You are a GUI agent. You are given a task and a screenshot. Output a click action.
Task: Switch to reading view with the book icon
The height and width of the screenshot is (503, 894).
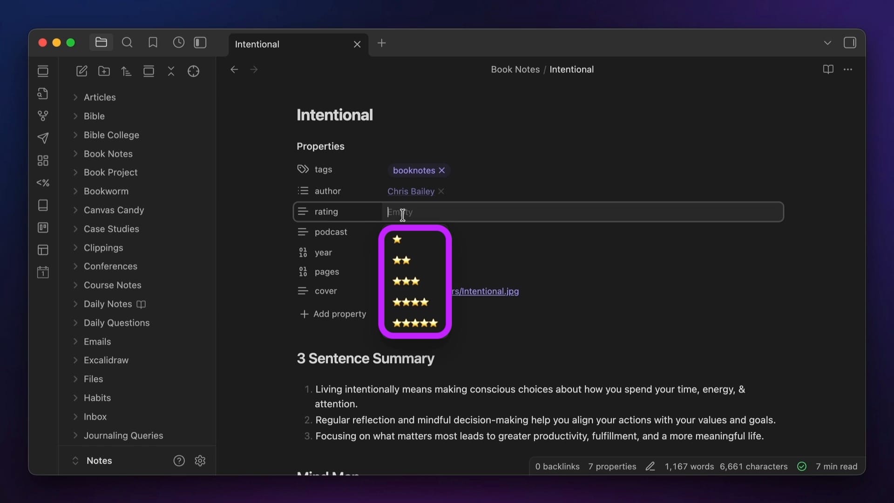click(x=828, y=69)
